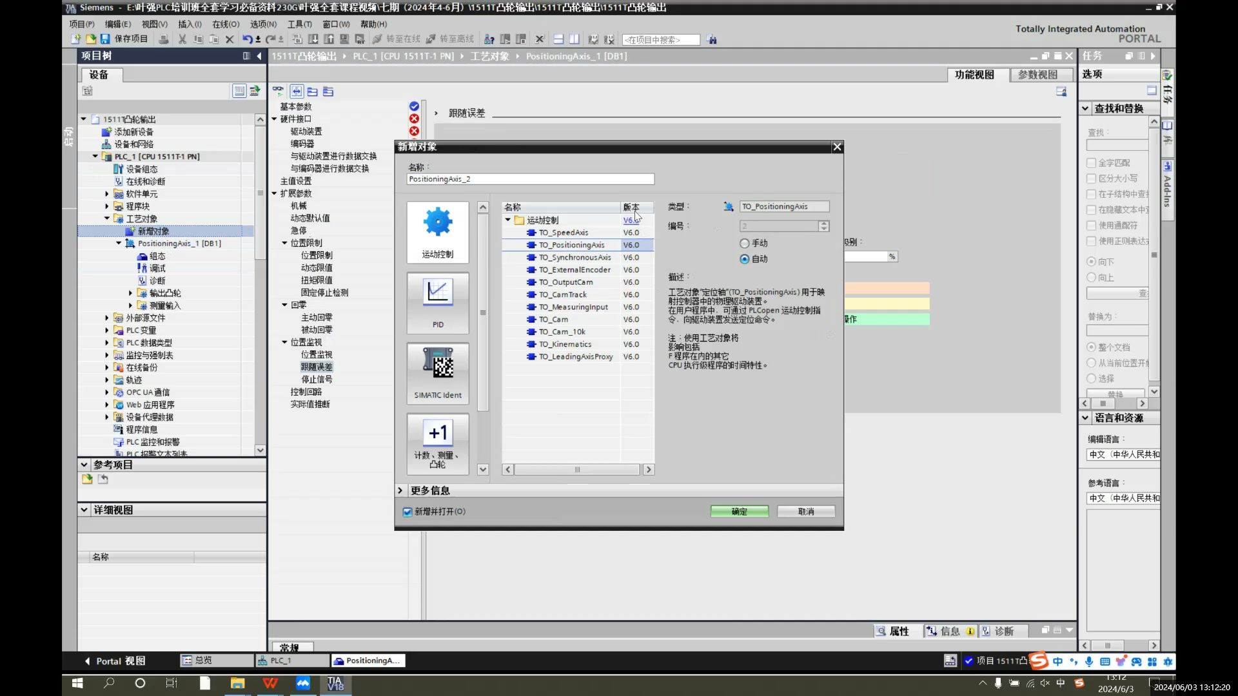Select the automatic (自动) numbering radio button
Viewport: 1238px width, 696px height.
click(745, 259)
